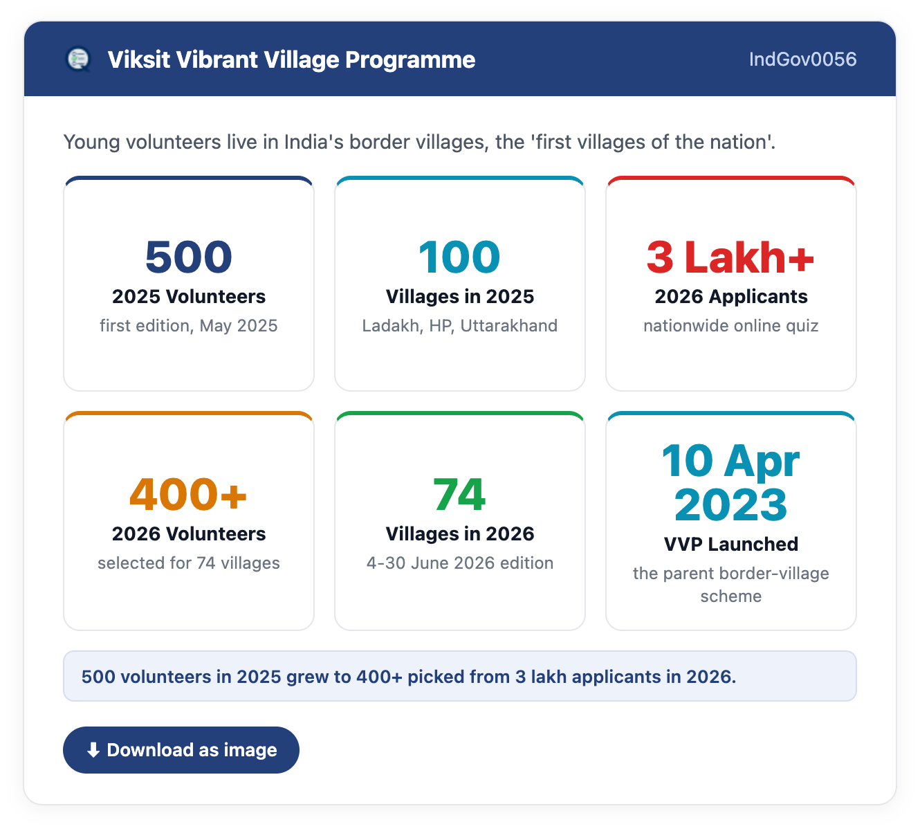This screenshot has height=831, width=920.
Task: Click the 500 2025 Volunteers card
Action: (x=189, y=284)
